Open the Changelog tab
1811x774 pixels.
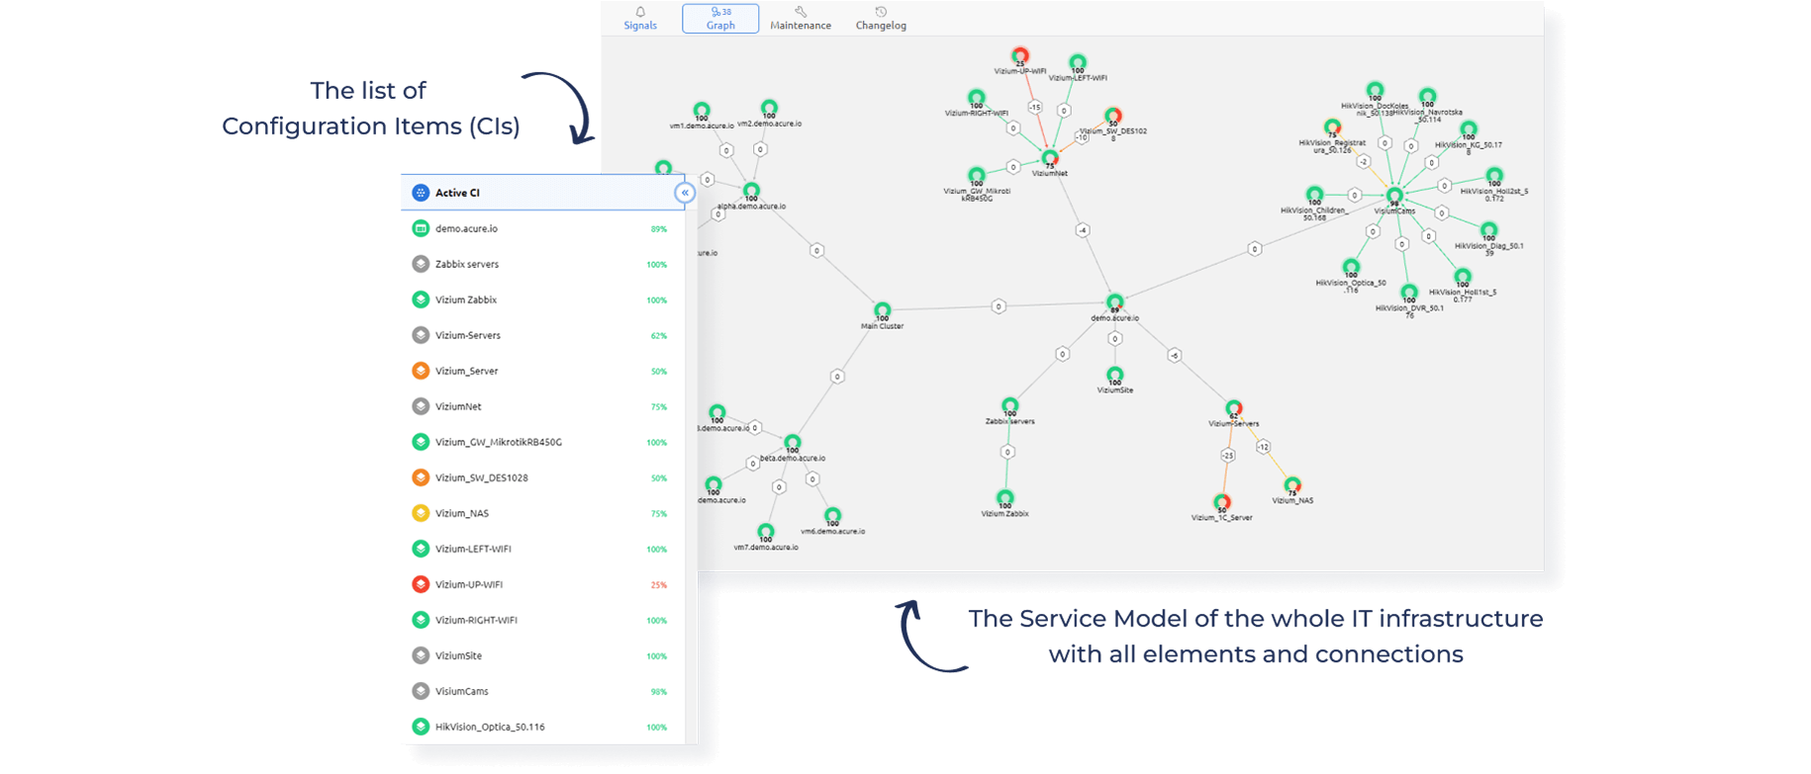click(x=881, y=19)
